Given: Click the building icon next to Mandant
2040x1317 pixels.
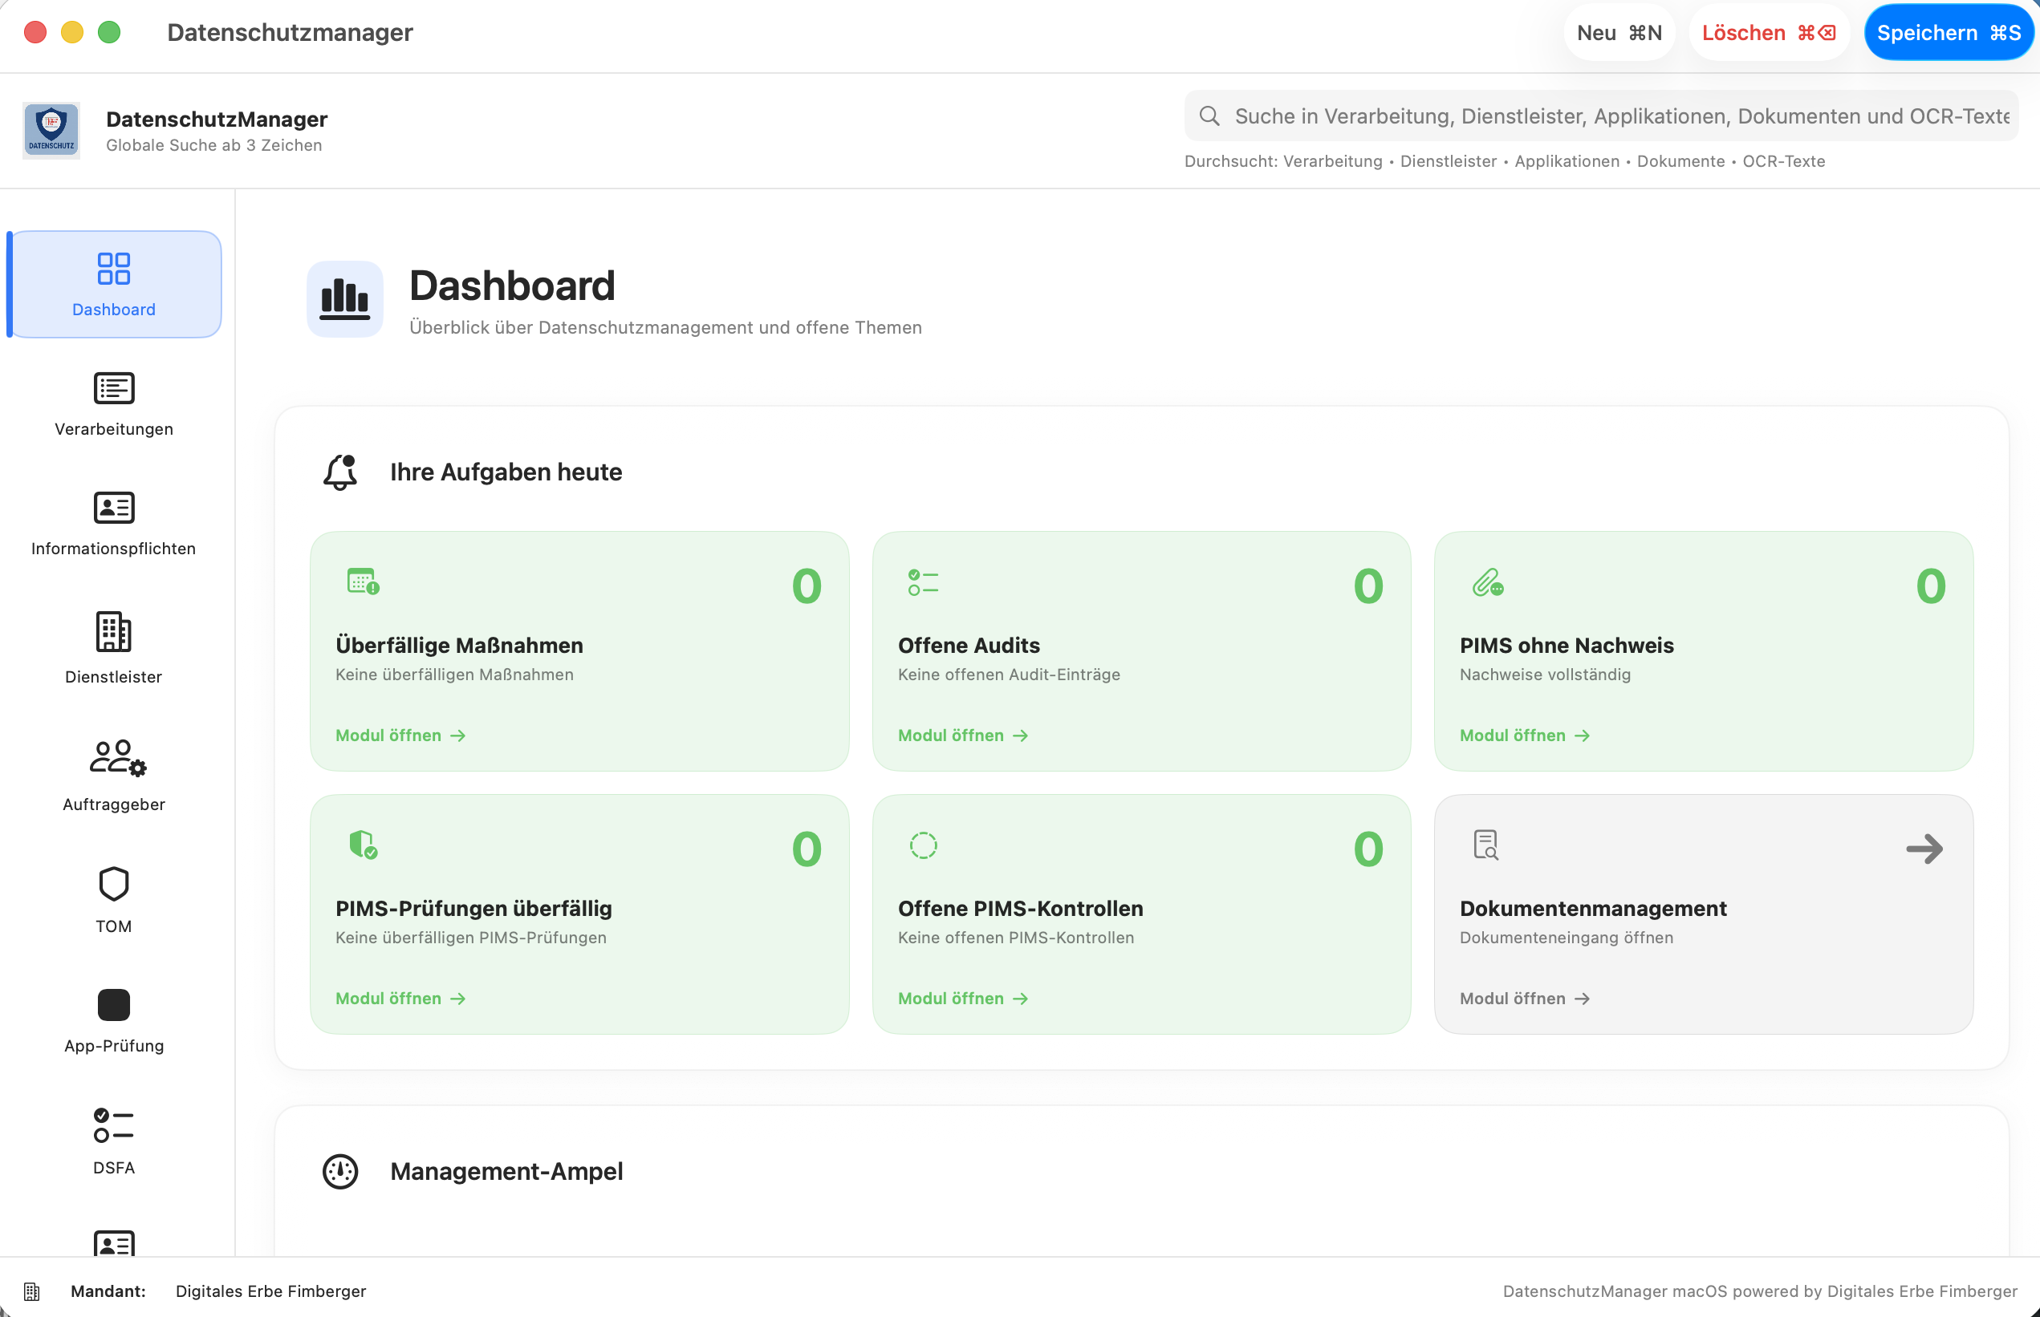Looking at the screenshot, I should (31, 1291).
